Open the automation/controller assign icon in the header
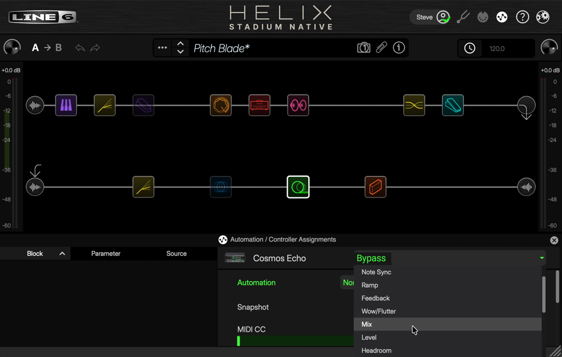The width and height of the screenshot is (562, 357). tap(502, 17)
